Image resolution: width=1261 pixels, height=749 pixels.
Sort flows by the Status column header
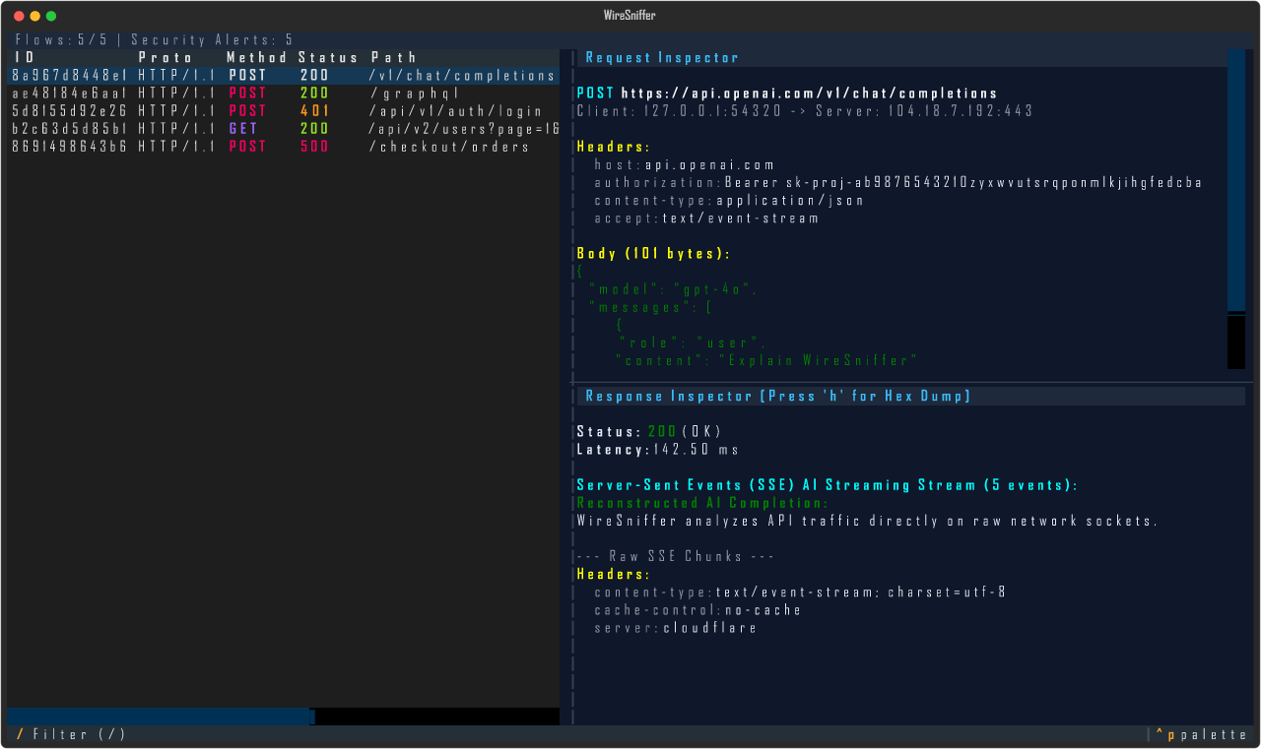tap(328, 58)
